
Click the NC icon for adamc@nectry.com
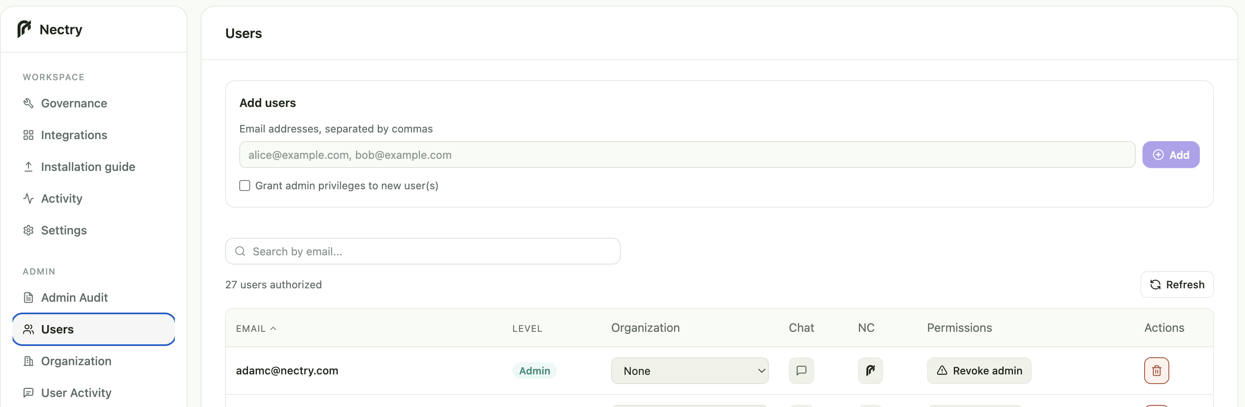pos(871,371)
